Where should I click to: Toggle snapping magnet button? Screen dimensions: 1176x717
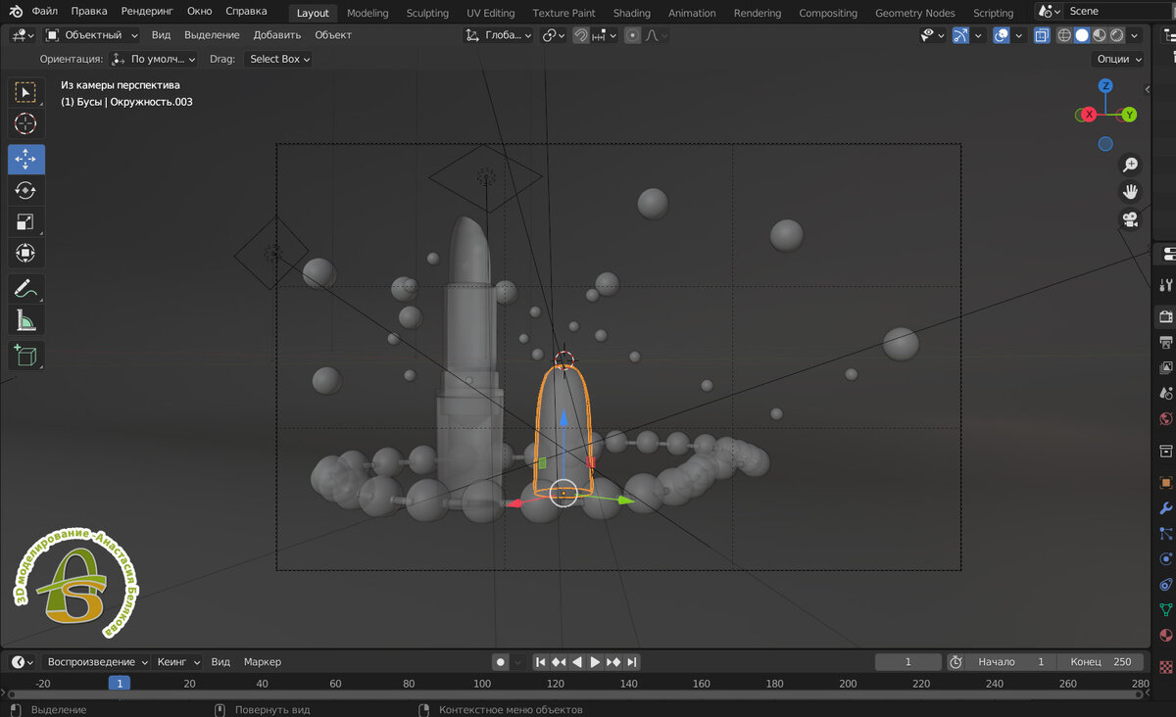point(581,35)
